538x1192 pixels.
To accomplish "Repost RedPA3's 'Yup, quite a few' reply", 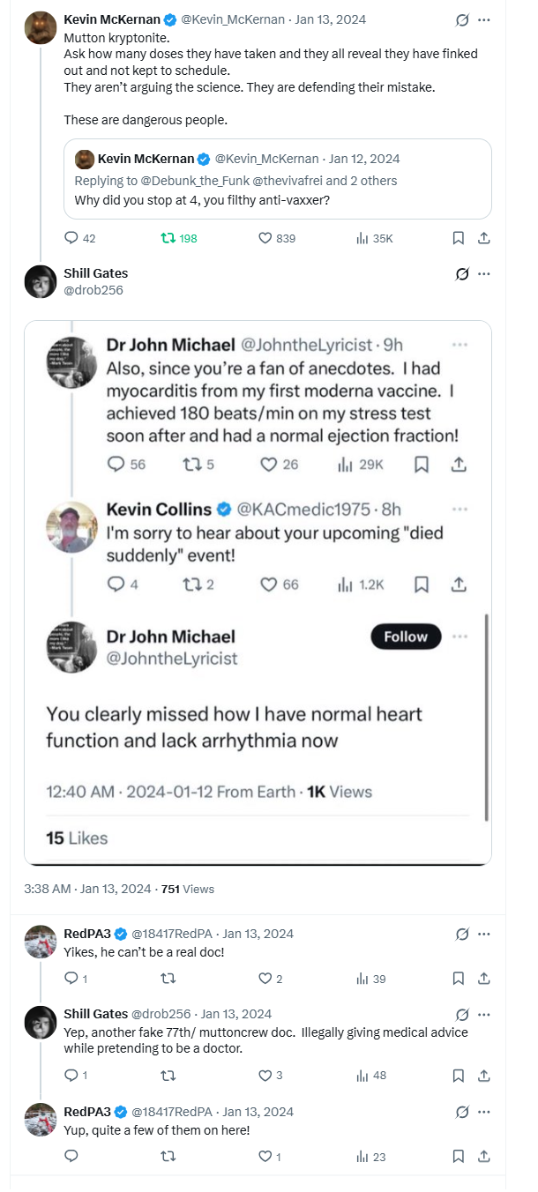I will [x=166, y=1157].
